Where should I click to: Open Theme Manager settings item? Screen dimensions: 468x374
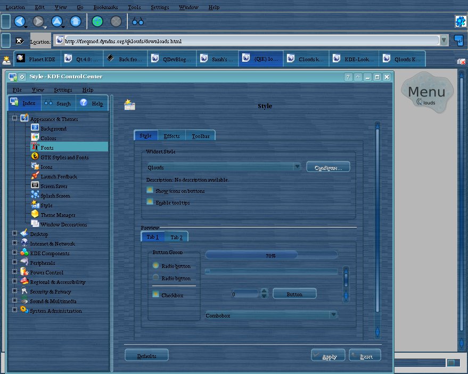tap(58, 215)
